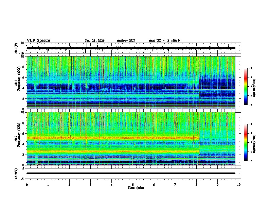Select the "start UT = 3 :50: 0" text
Screen dimensions: 269x207
point(164,41)
